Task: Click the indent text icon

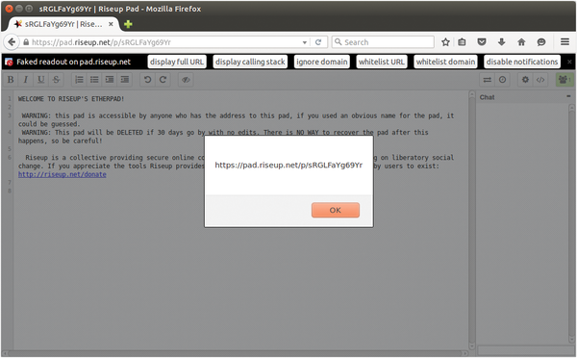Action: [110, 80]
